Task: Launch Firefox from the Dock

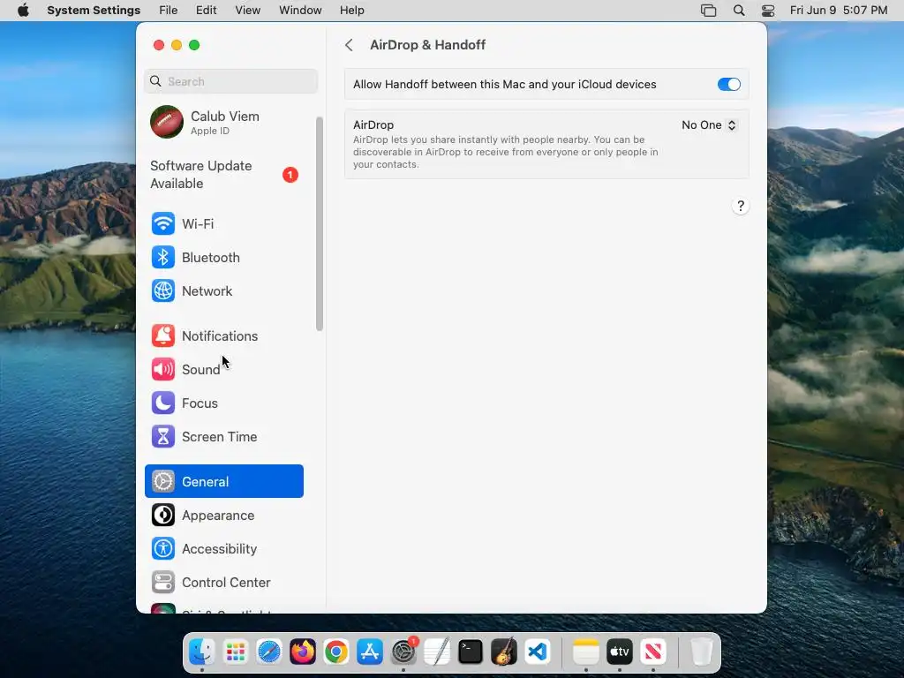Action: (x=303, y=652)
